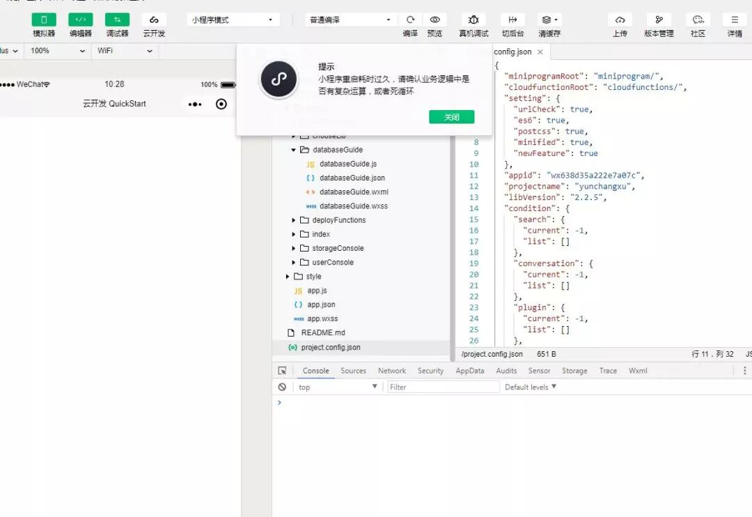This screenshot has height=517, width=752.
Task: Toggle the editor panel button
Action: point(81,20)
